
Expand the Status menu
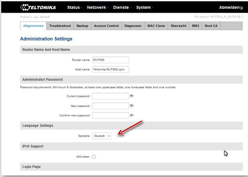point(75,7)
